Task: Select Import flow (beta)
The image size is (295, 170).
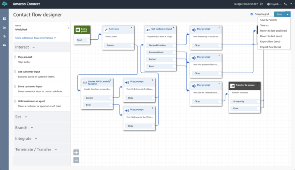Action: [270, 47]
